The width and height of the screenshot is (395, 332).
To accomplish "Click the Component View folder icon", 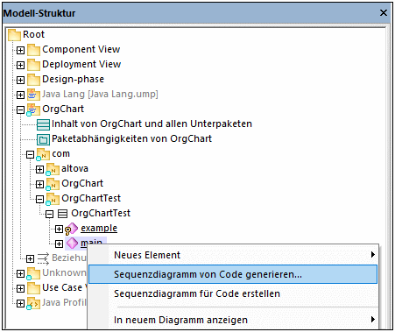I will tap(33, 50).
